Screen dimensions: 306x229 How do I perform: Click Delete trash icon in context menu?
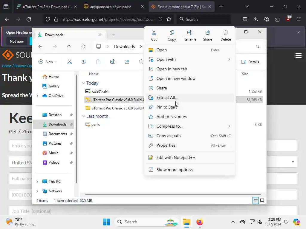point(226,35)
